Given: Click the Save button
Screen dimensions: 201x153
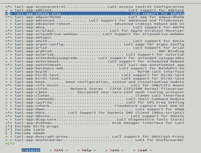Looking at the screenshot, I should click(x=114, y=150).
